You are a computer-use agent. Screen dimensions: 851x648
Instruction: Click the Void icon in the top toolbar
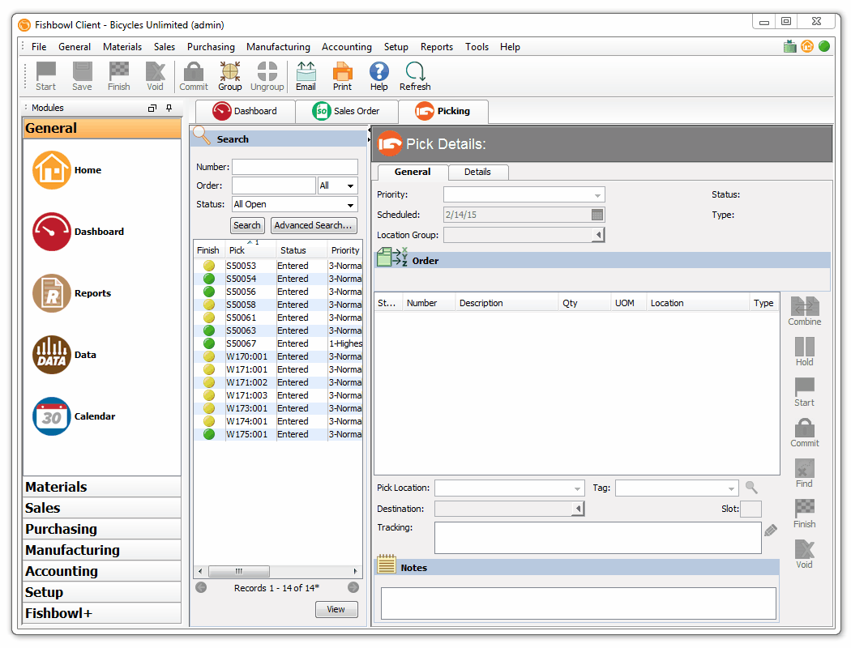(x=156, y=76)
